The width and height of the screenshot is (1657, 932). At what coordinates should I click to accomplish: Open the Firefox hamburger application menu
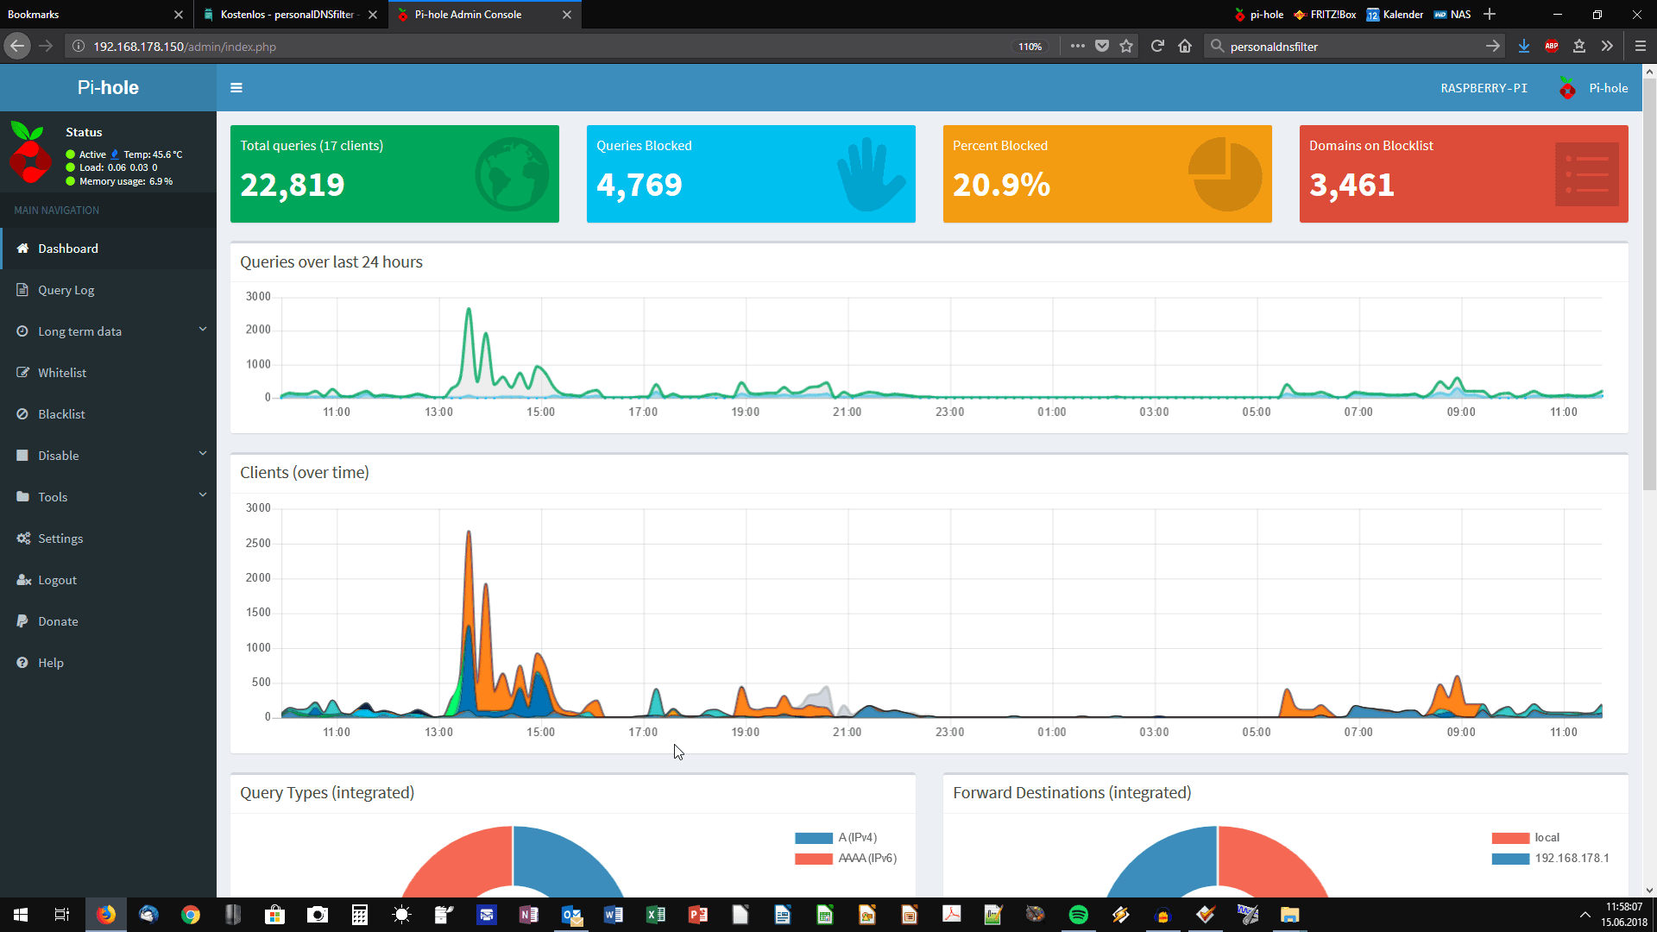tap(1641, 47)
